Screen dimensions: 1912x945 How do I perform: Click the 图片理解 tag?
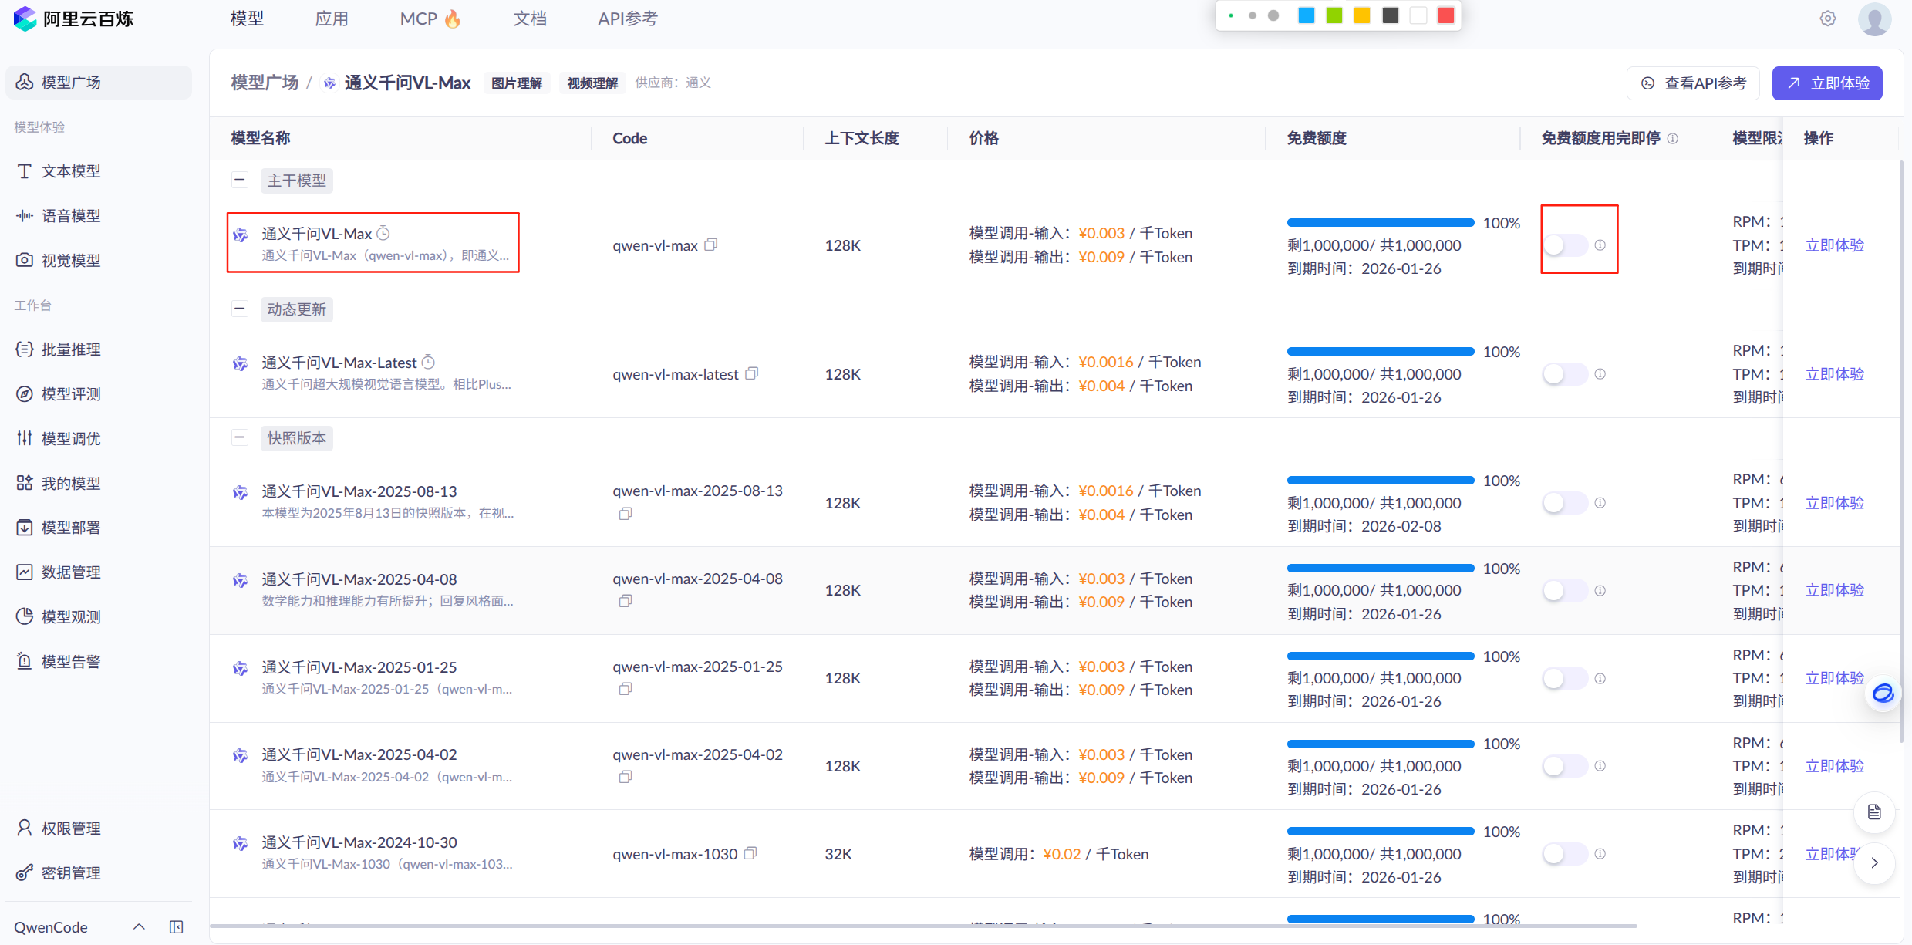click(x=517, y=83)
